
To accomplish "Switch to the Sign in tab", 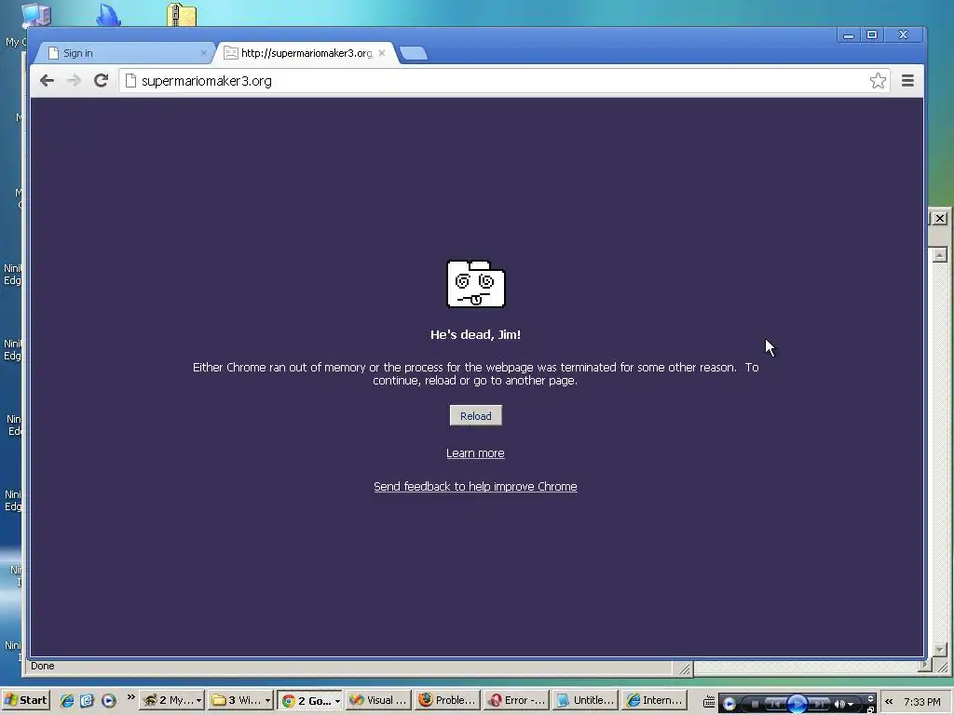I will tap(125, 53).
